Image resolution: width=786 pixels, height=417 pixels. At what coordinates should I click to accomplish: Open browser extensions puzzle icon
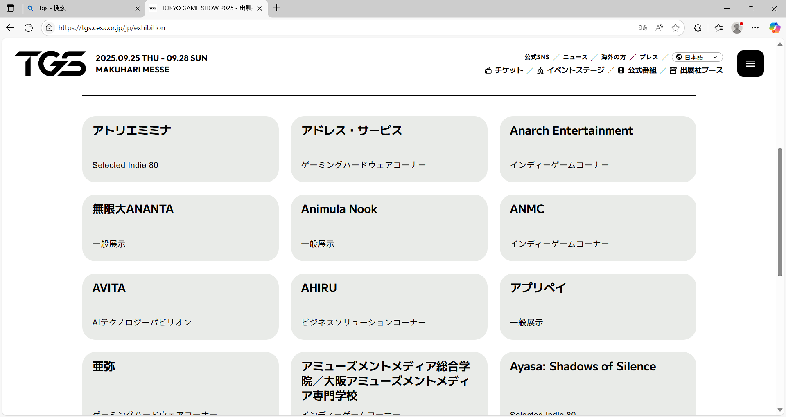point(698,28)
